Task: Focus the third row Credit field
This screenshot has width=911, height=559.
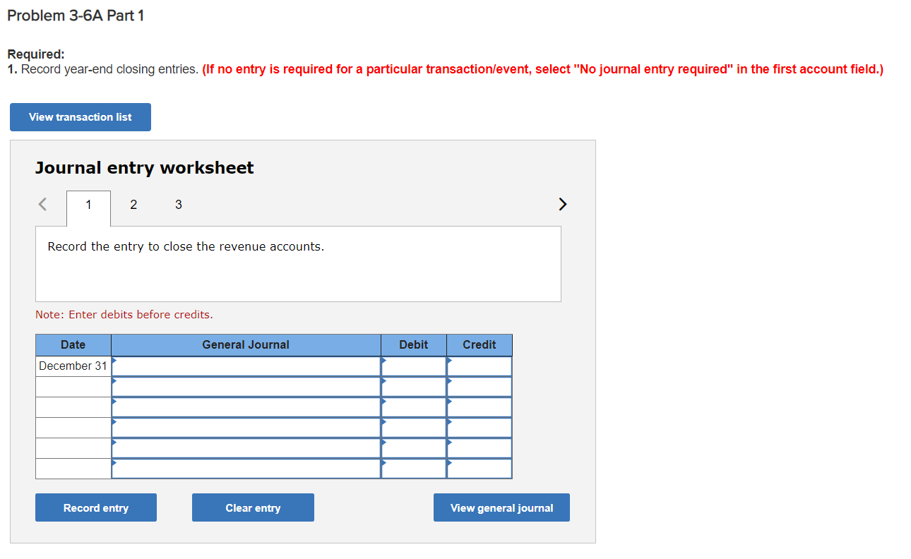Action: [480, 407]
